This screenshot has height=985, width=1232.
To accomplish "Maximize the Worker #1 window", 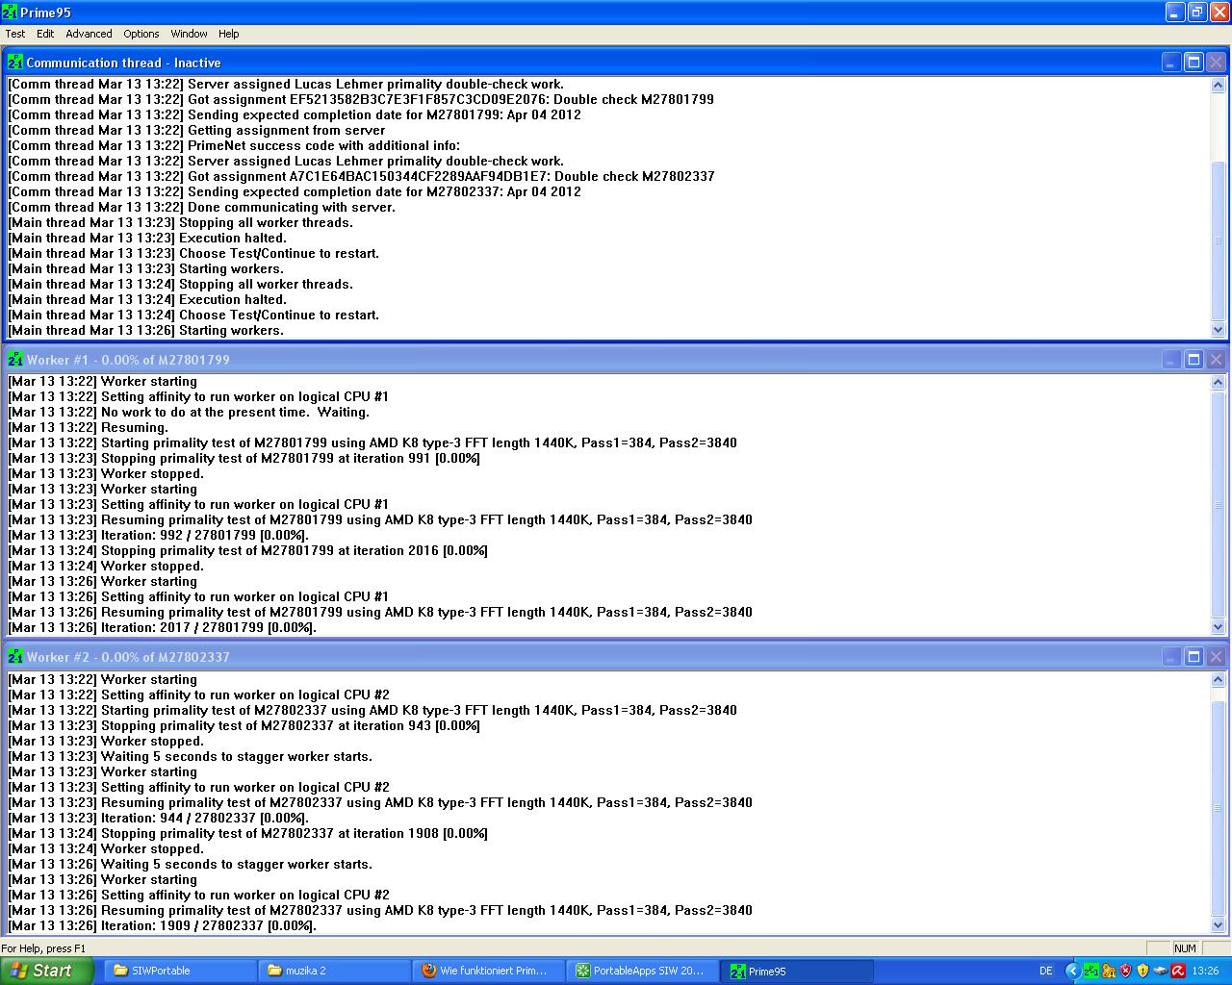I will click(x=1193, y=360).
